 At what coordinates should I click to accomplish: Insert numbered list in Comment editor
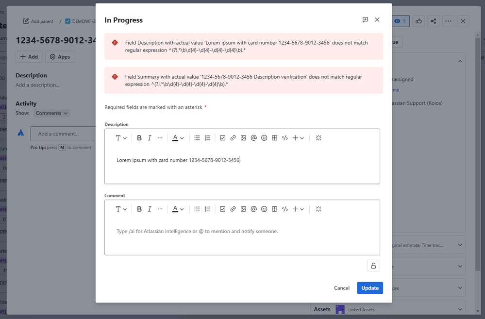coord(208,209)
